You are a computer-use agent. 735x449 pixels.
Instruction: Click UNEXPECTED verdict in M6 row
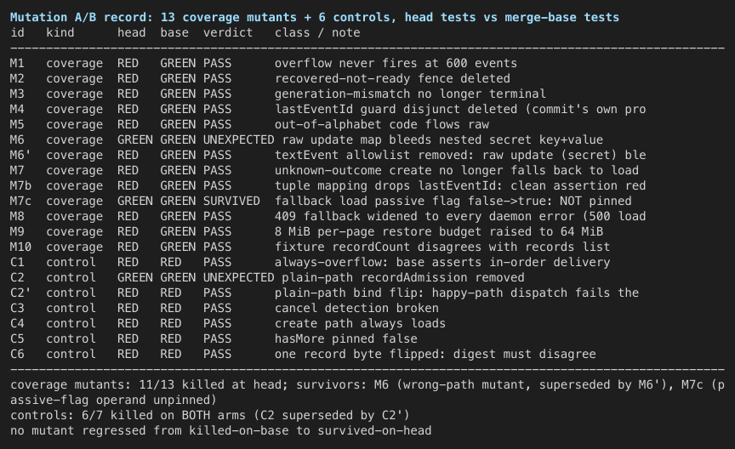click(238, 139)
